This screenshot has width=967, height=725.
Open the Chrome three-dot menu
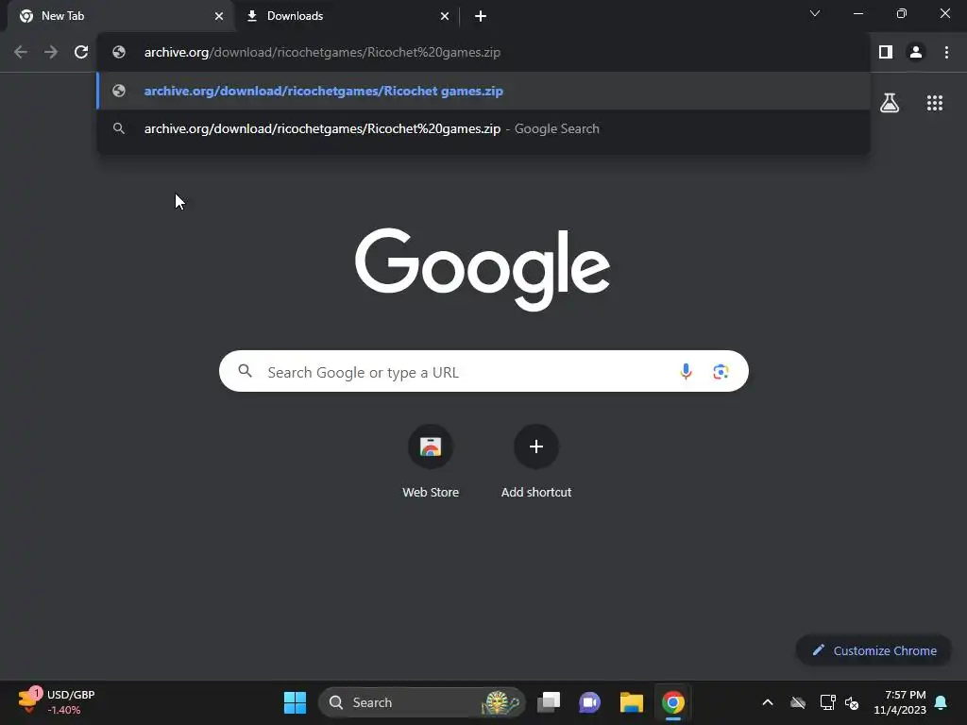tap(946, 53)
